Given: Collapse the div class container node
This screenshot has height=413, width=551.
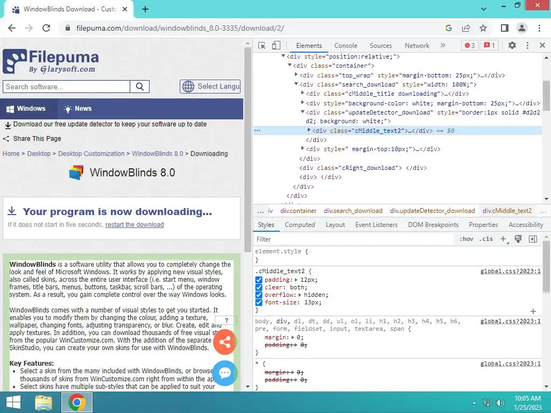Looking at the screenshot, I should click(x=289, y=65).
